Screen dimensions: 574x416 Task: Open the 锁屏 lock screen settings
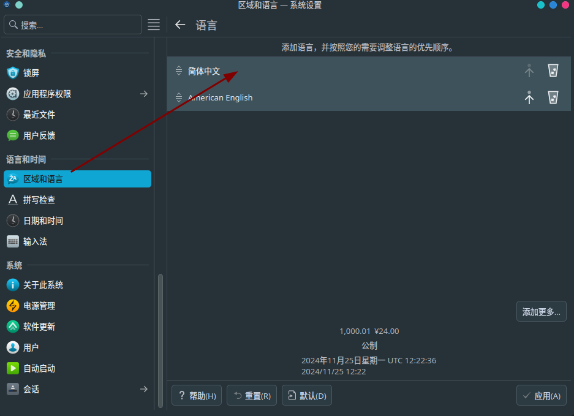coord(77,73)
